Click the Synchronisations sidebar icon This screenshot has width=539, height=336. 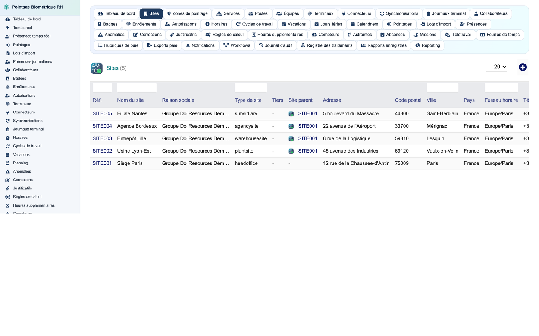click(x=7, y=121)
